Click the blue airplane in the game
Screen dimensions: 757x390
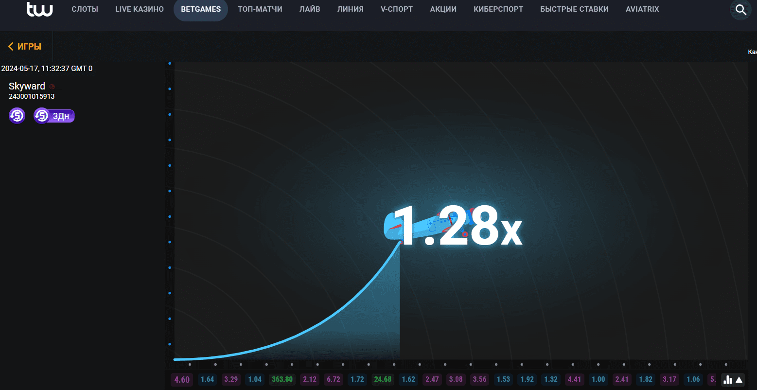click(430, 225)
